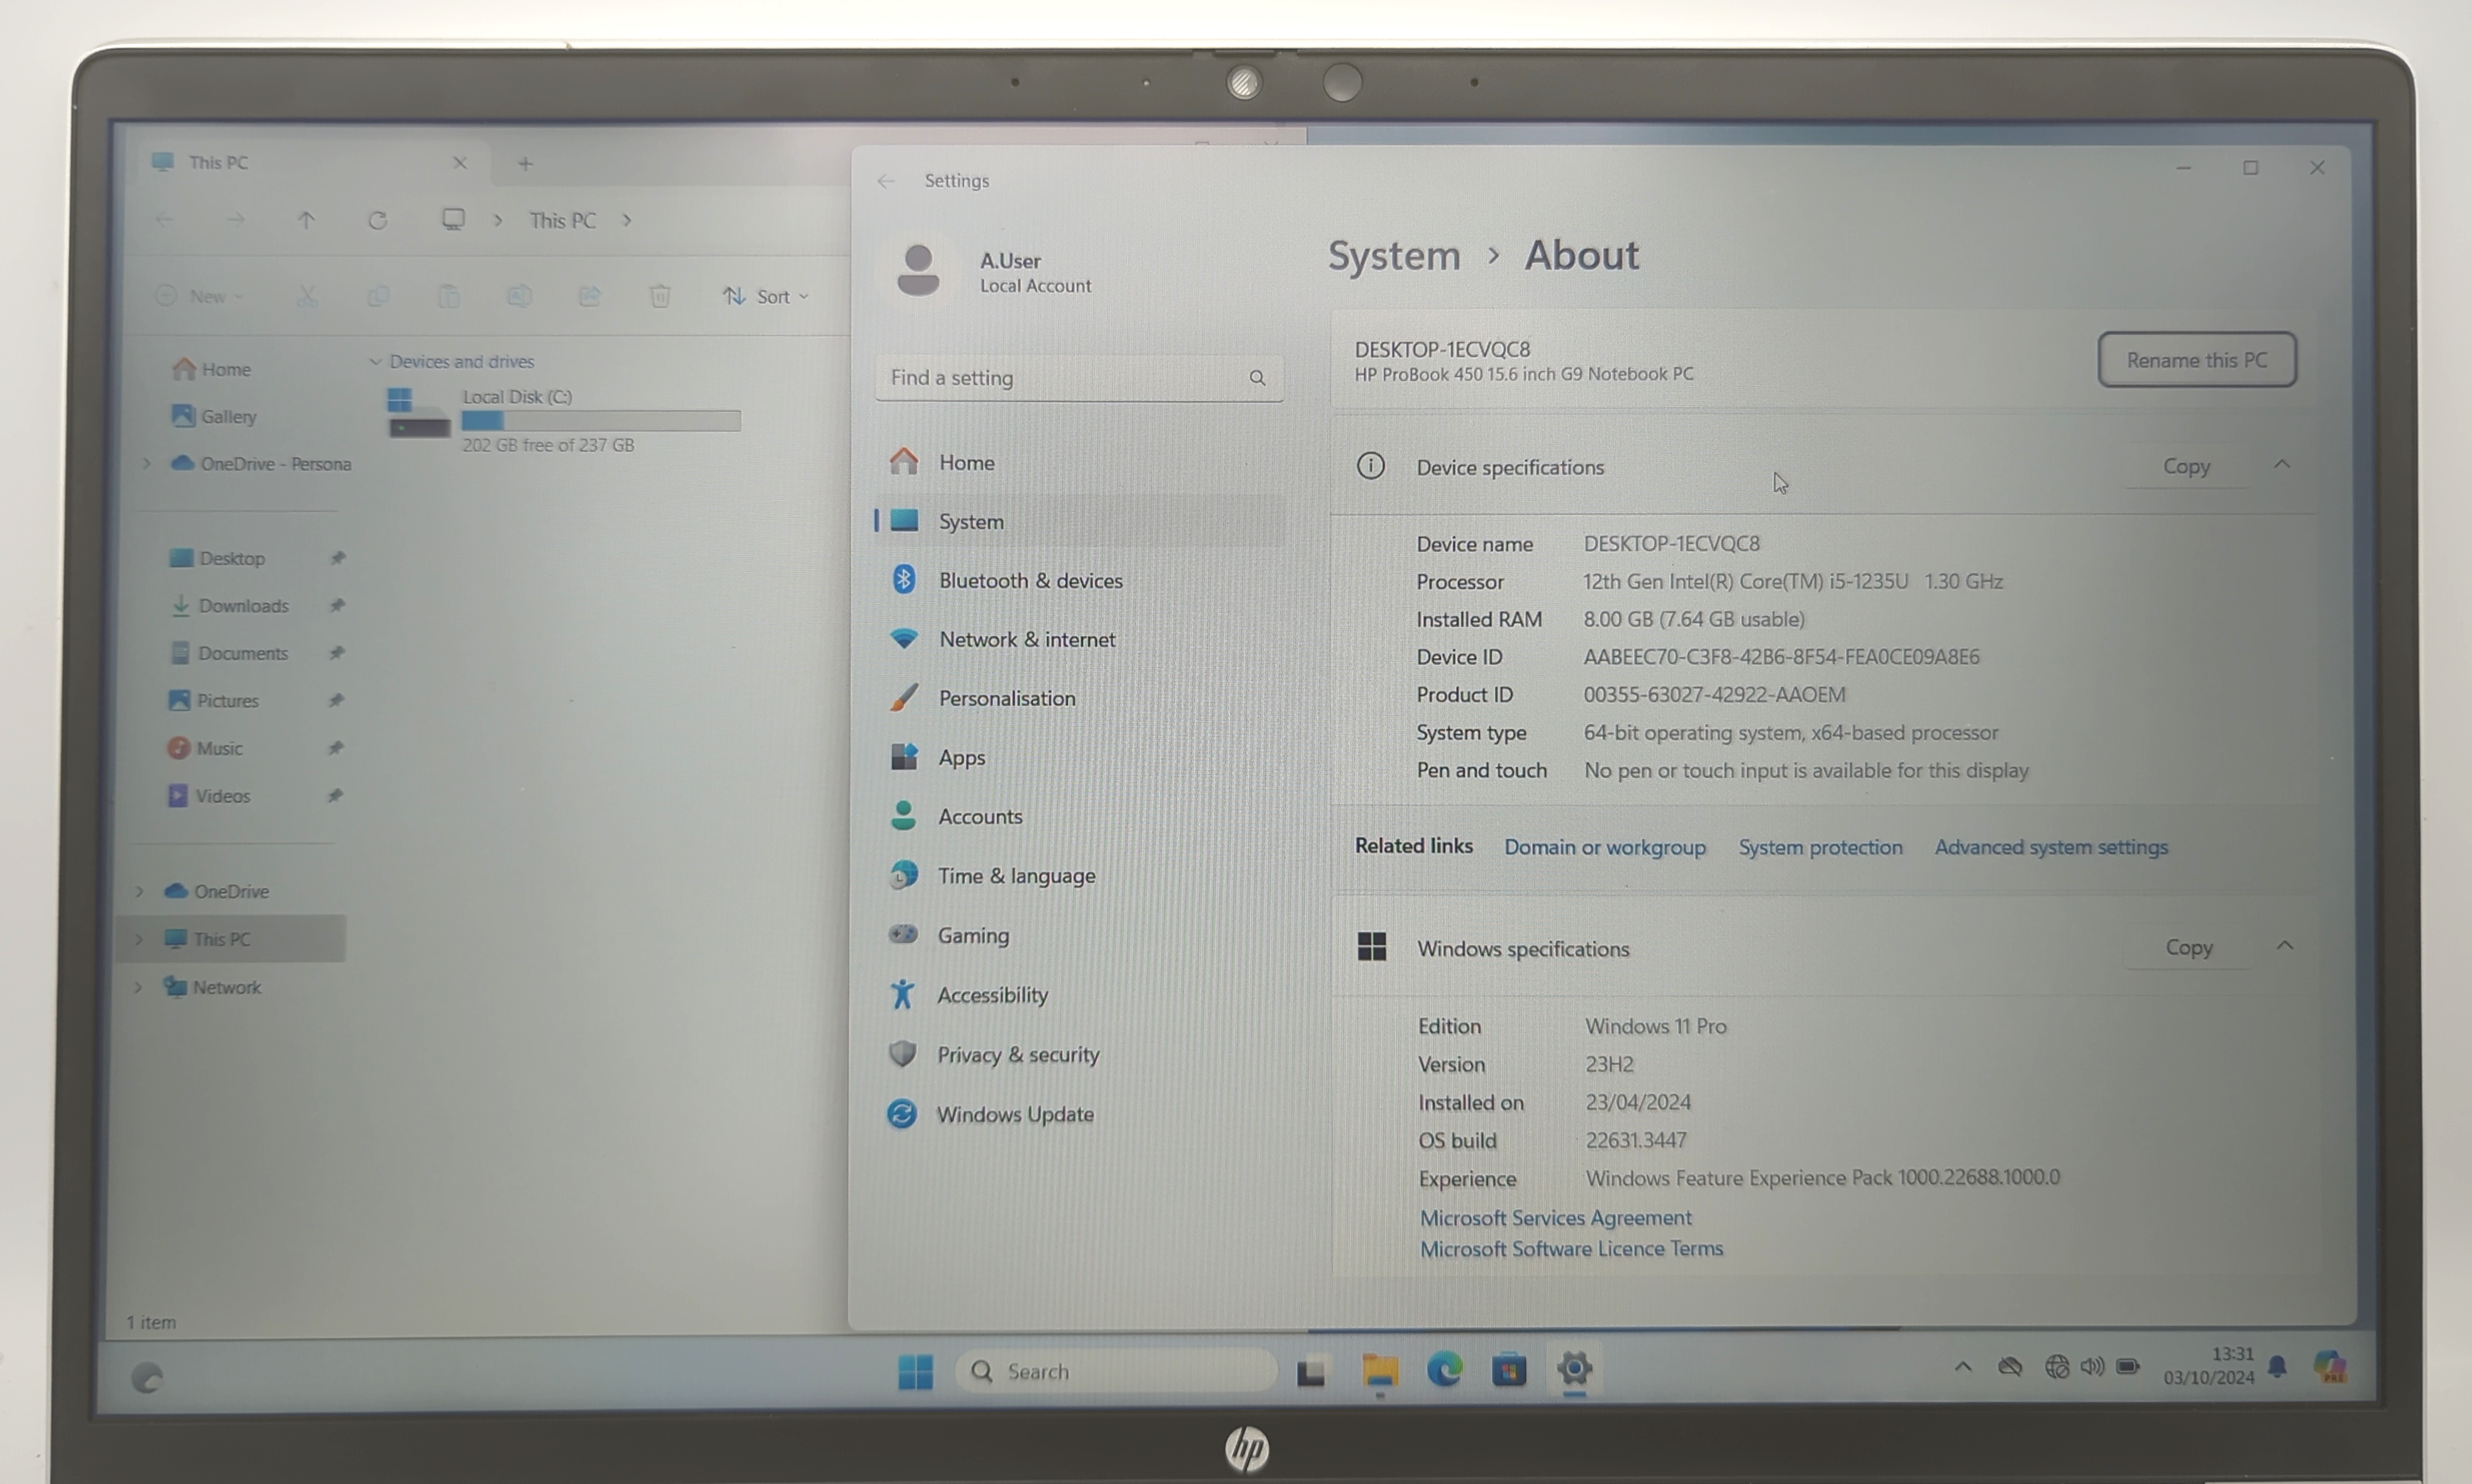Click System in the breadcrumb header

tap(1394, 256)
